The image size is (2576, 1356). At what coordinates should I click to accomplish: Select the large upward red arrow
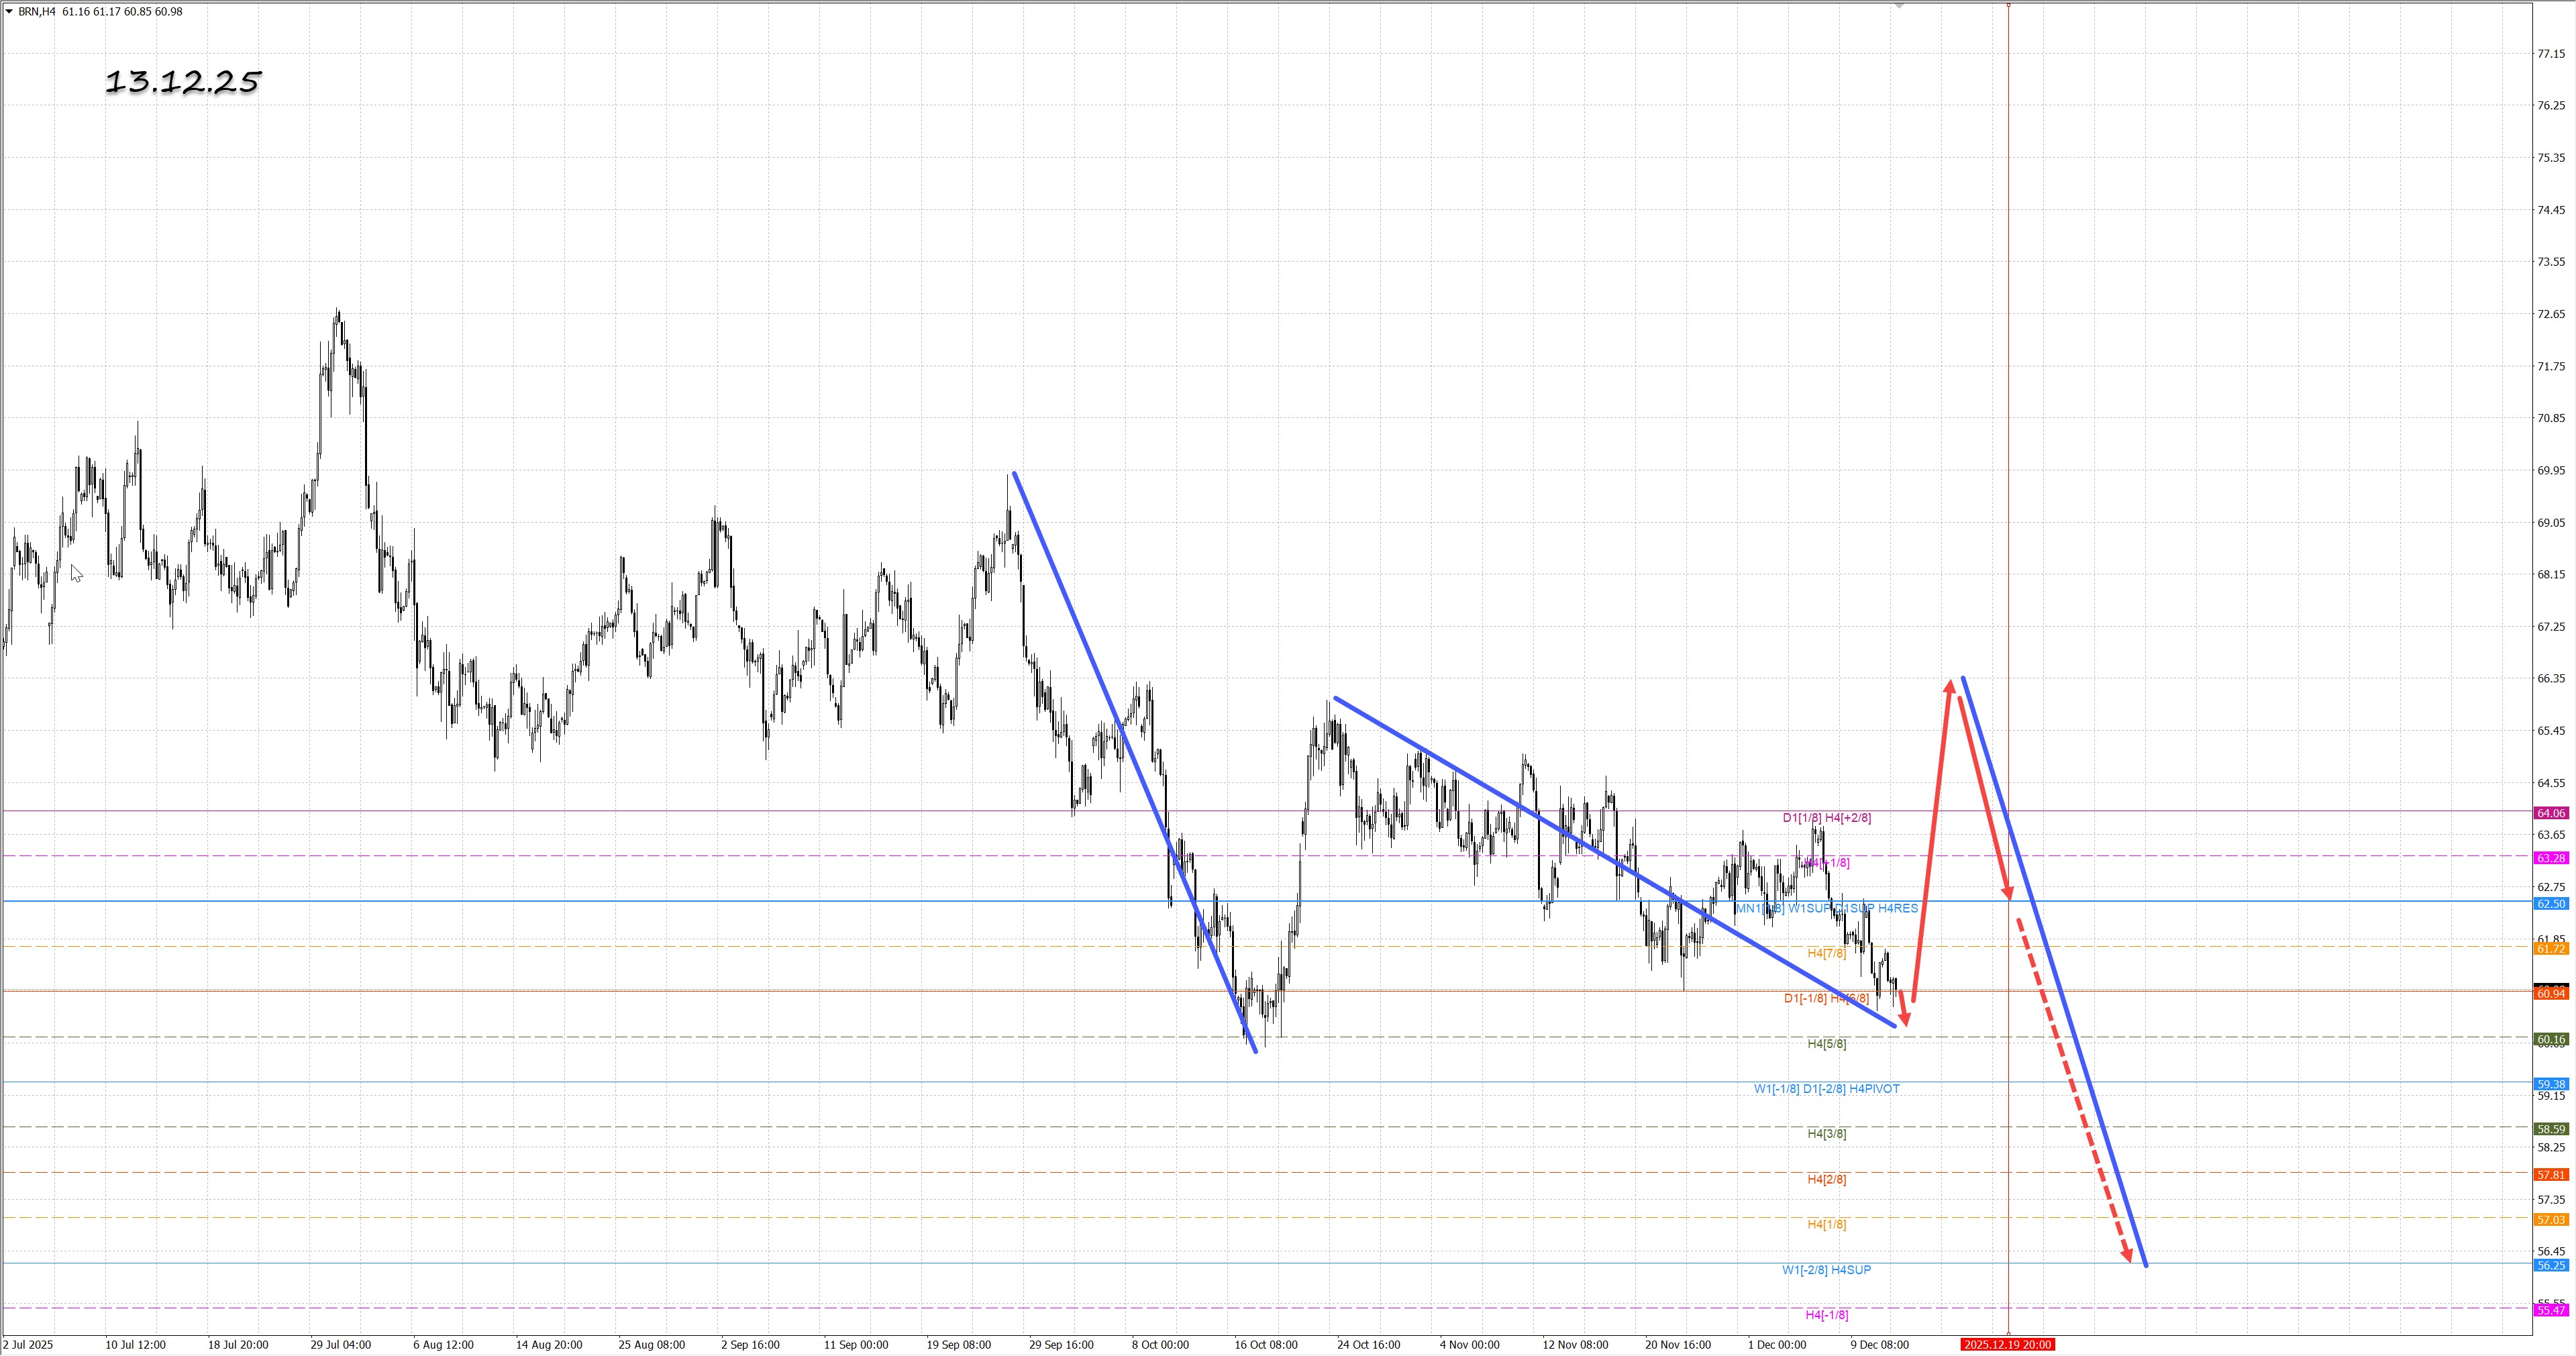[1932, 840]
